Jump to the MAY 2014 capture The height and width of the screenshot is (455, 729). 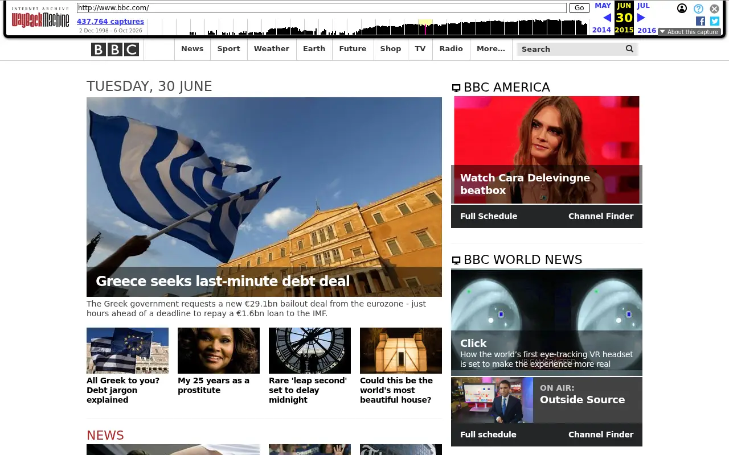coord(602,18)
